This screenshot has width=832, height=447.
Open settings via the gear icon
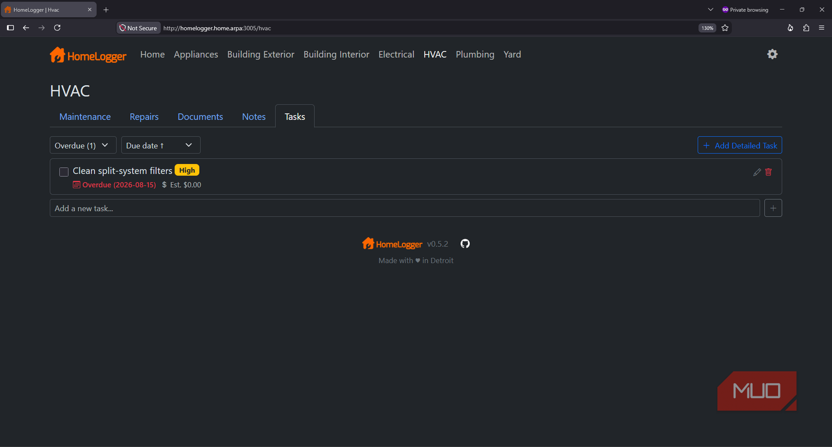coord(772,54)
